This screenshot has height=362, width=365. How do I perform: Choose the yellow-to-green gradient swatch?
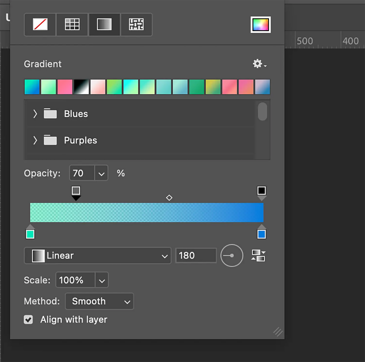click(x=213, y=87)
